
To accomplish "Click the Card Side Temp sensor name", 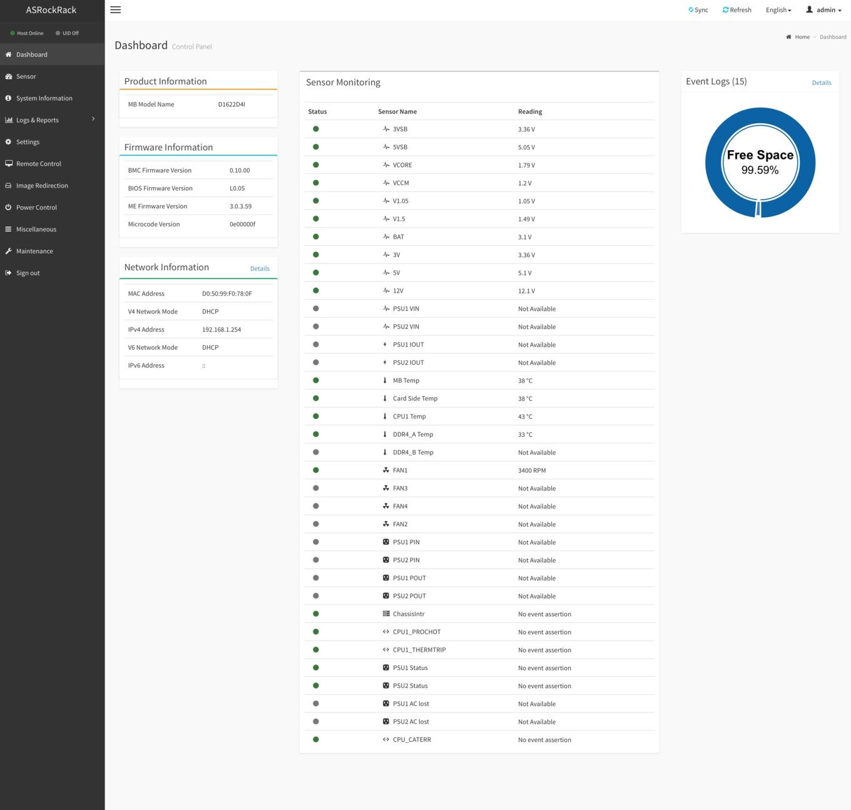I will [415, 398].
